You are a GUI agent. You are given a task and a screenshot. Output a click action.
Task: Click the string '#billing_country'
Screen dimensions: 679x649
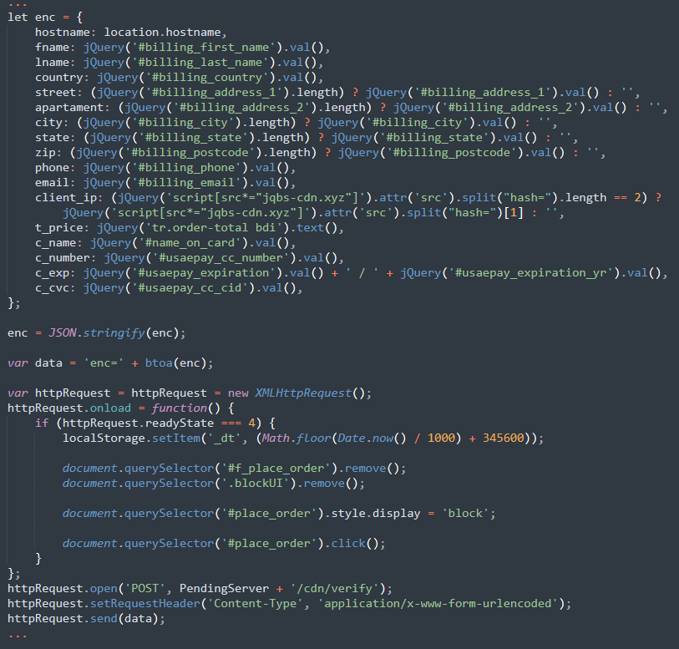click(207, 78)
